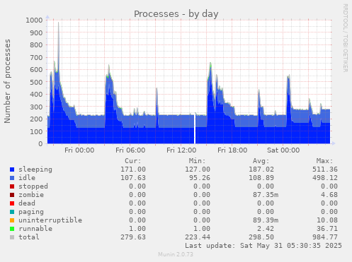Screen dimensions: 352x262
Task: Select the 'idle' legend label
Action: [x=27, y=178]
